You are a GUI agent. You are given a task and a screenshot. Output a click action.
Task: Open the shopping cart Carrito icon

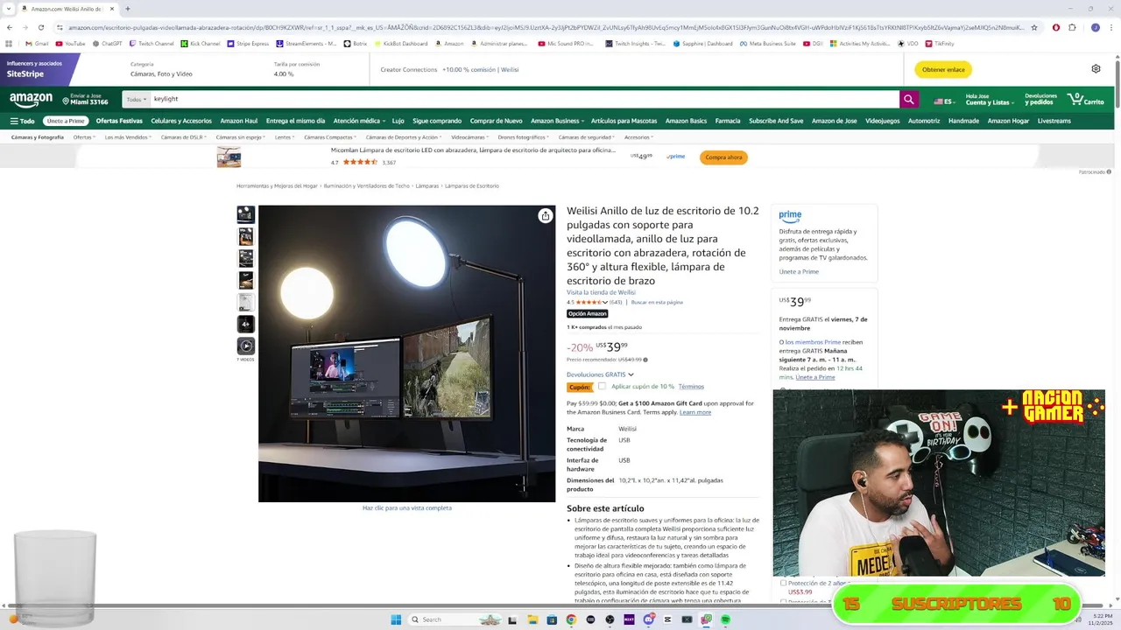tap(1086, 100)
